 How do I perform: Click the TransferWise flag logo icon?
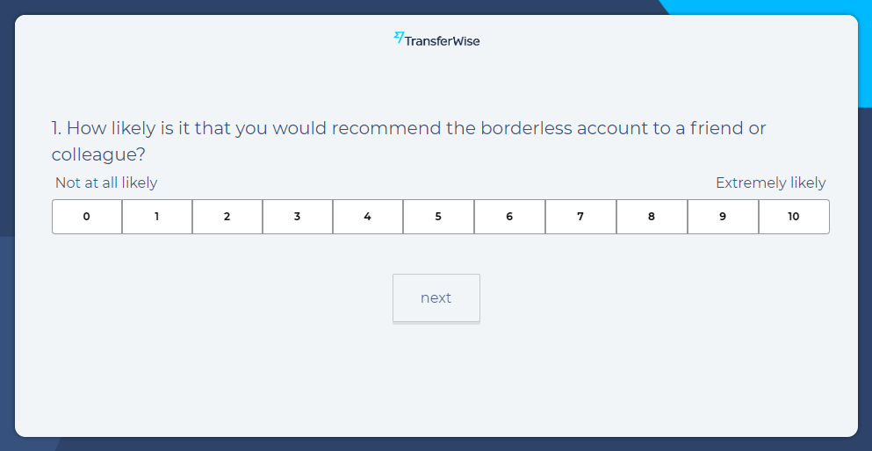tap(399, 38)
